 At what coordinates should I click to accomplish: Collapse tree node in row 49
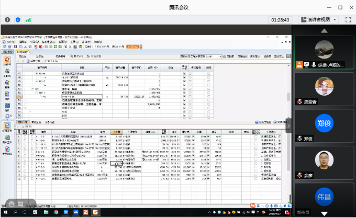tap(37, 81)
